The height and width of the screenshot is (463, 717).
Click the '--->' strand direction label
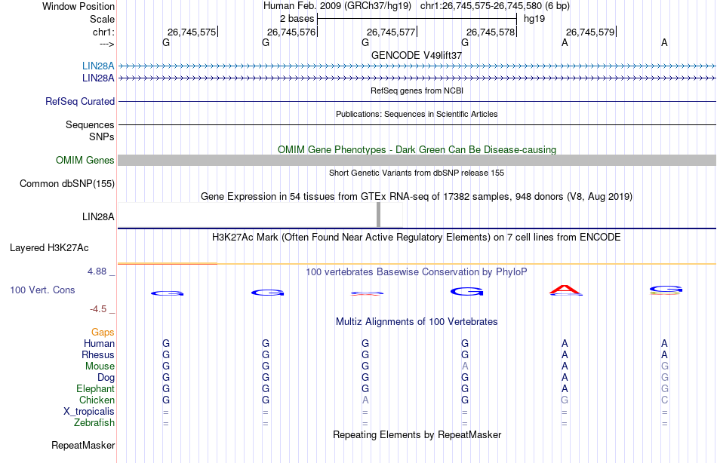[106, 44]
